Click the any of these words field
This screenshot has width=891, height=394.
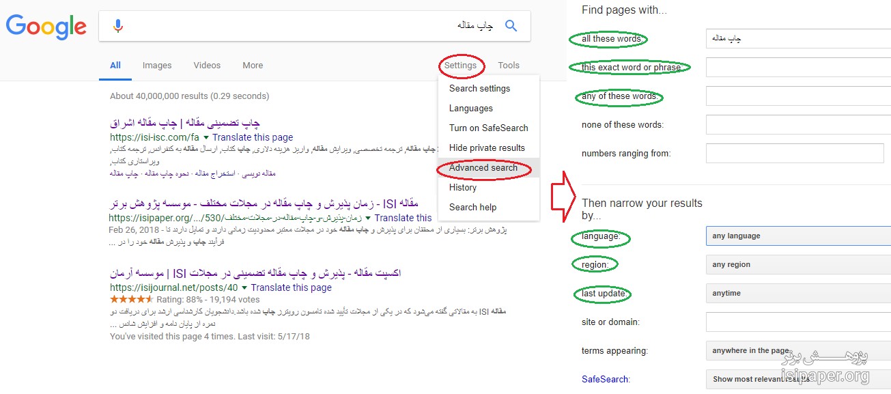point(798,96)
